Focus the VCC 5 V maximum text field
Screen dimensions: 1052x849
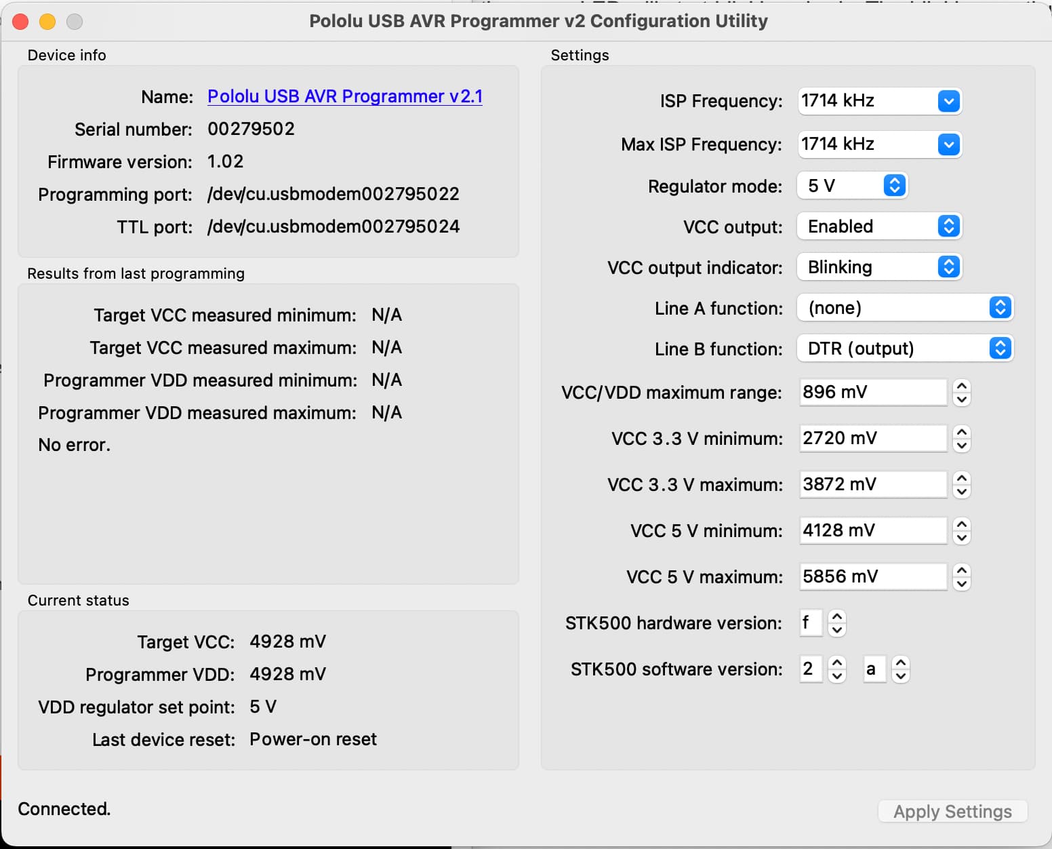click(873, 577)
